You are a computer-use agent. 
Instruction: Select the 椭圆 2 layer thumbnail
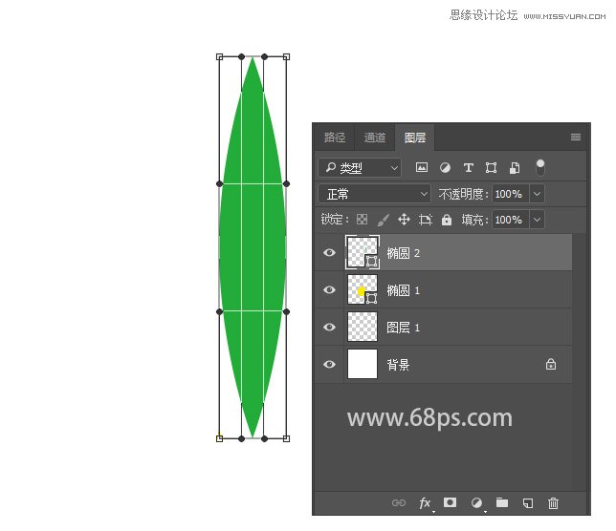click(x=363, y=252)
